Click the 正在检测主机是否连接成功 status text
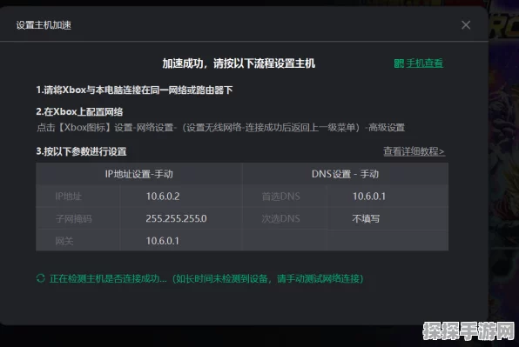This screenshot has height=347, width=519. tap(206, 278)
